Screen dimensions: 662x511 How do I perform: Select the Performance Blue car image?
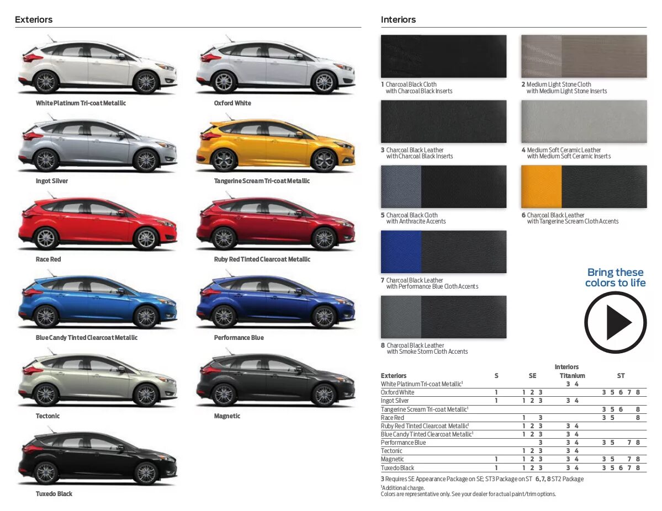(x=276, y=300)
